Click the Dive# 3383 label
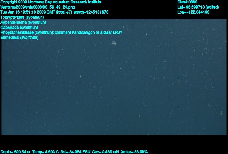The width and height of the screenshot is (228, 154). coord(187,2)
